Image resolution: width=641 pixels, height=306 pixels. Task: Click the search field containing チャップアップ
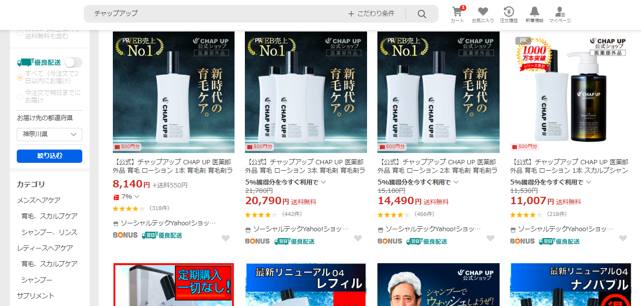tap(217, 14)
